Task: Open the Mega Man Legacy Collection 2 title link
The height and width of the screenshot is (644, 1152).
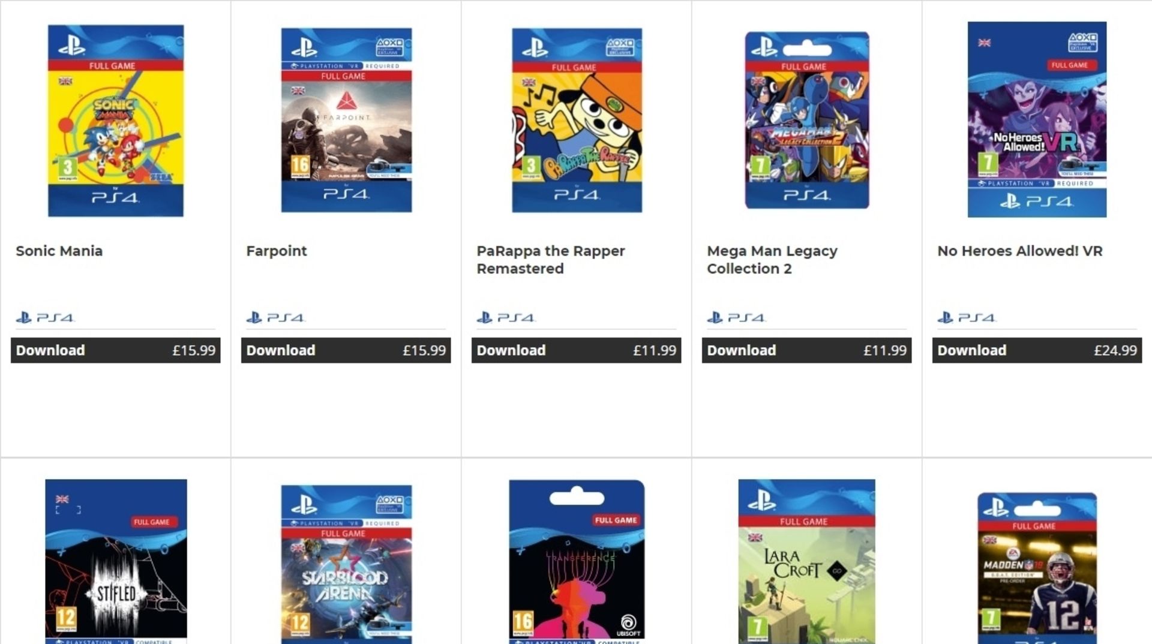Action: [772, 260]
